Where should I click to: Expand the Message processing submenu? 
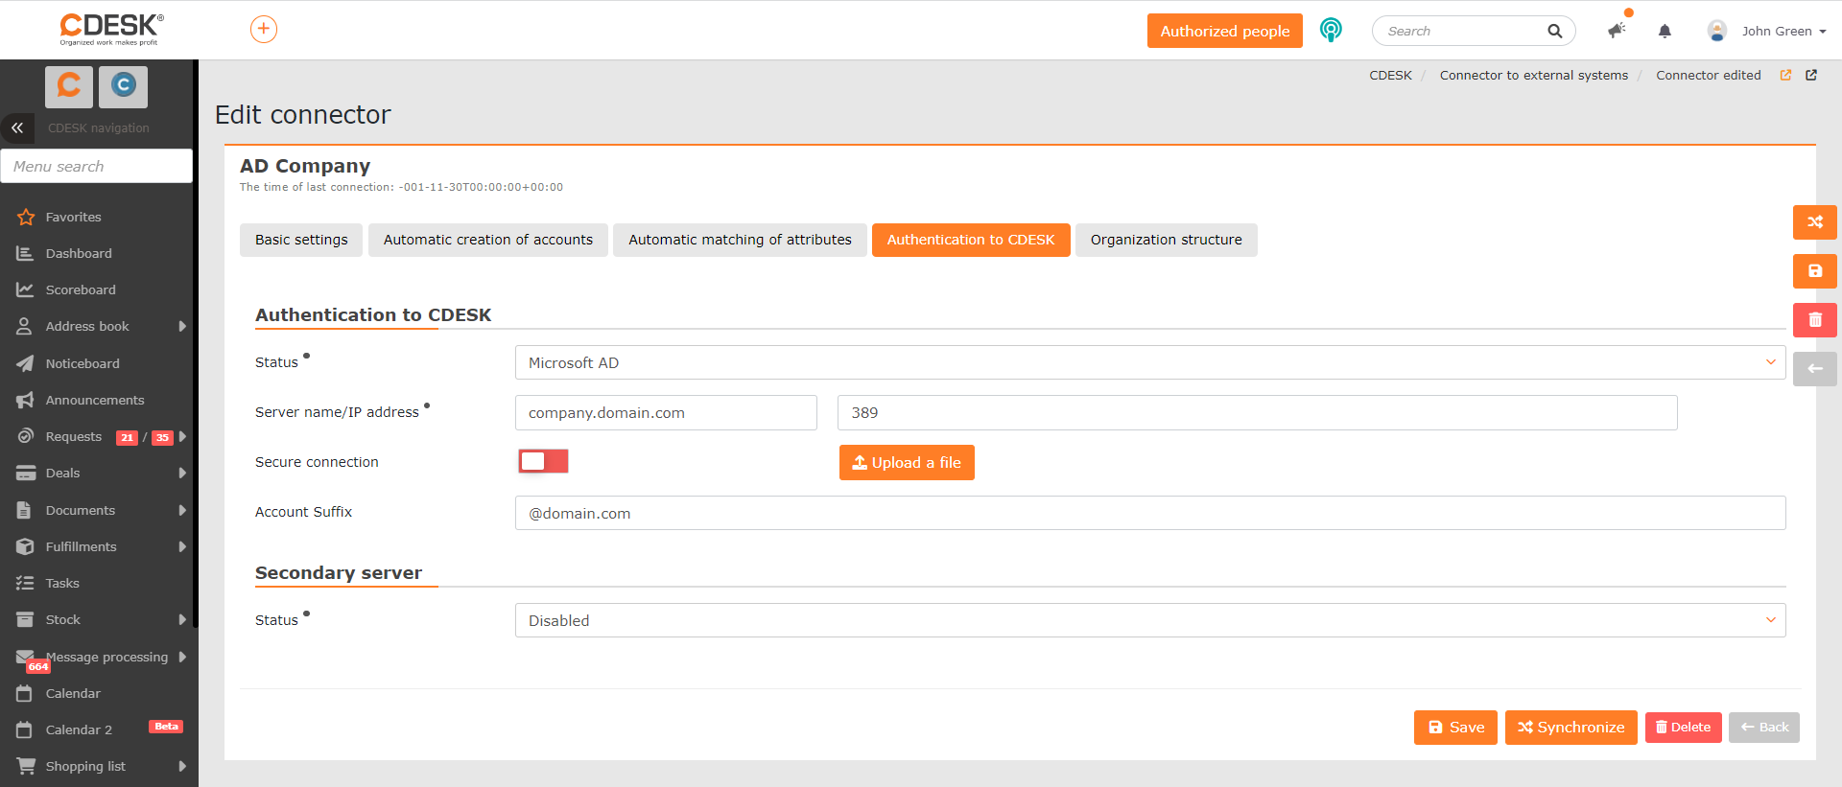click(x=182, y=657)
